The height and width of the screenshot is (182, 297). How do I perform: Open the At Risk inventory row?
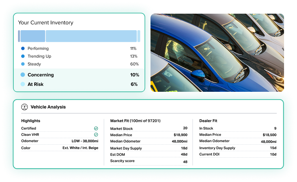point(79,84)
